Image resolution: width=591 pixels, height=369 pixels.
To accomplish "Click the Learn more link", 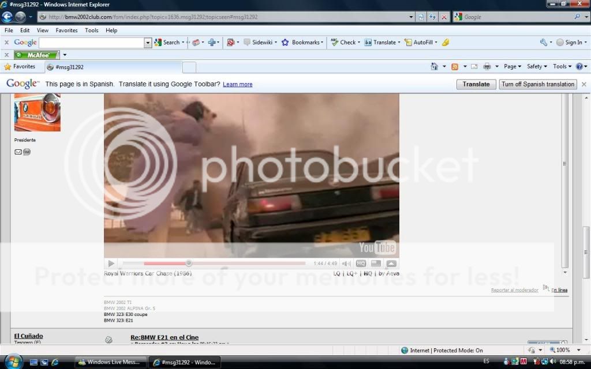I will click(x=237, y=84).
